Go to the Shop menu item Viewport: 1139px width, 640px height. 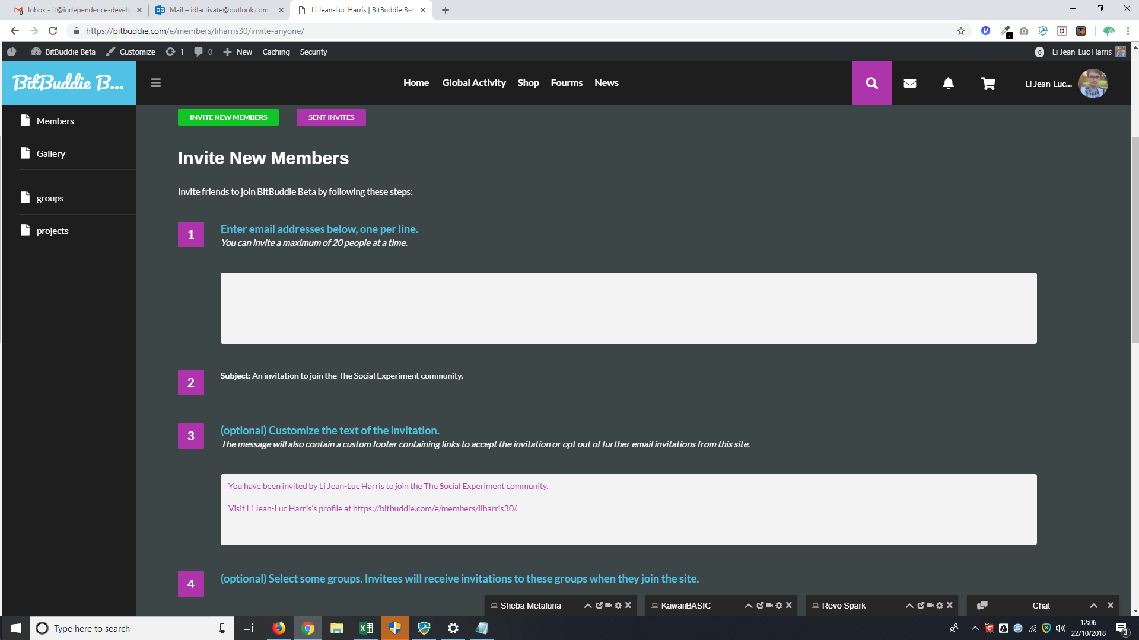[x=528, y=83]
